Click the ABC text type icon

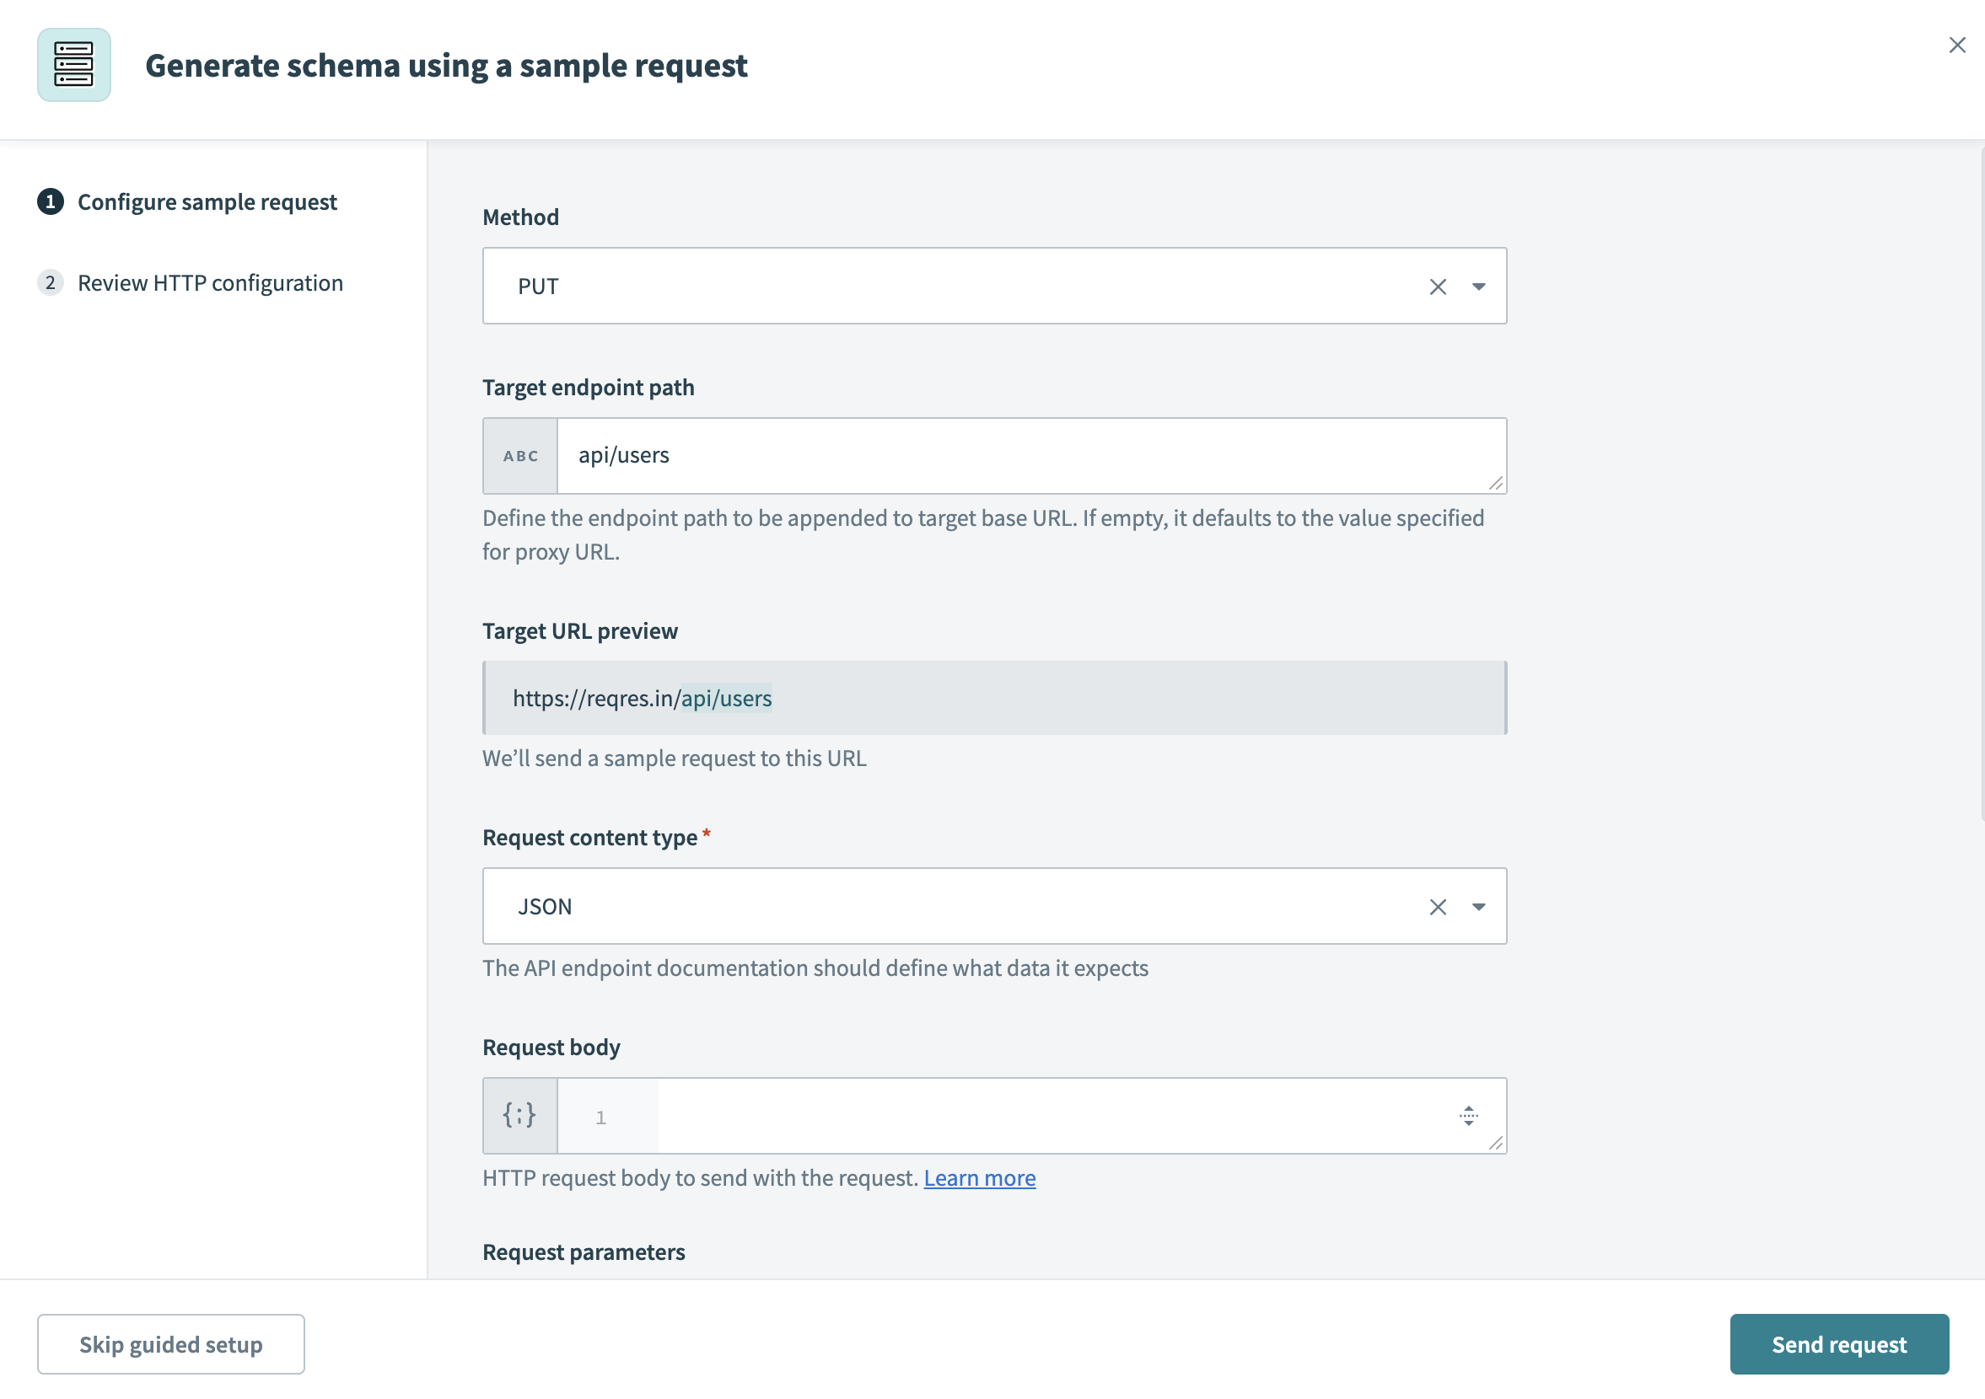[520, 455]
